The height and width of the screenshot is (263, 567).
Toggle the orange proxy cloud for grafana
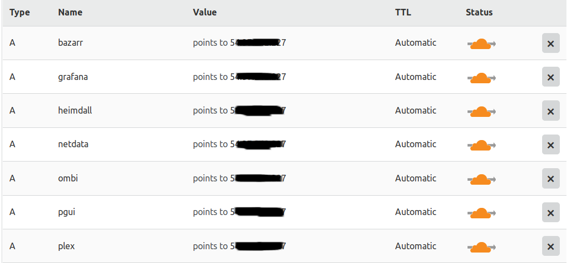[x=481, y=78]
